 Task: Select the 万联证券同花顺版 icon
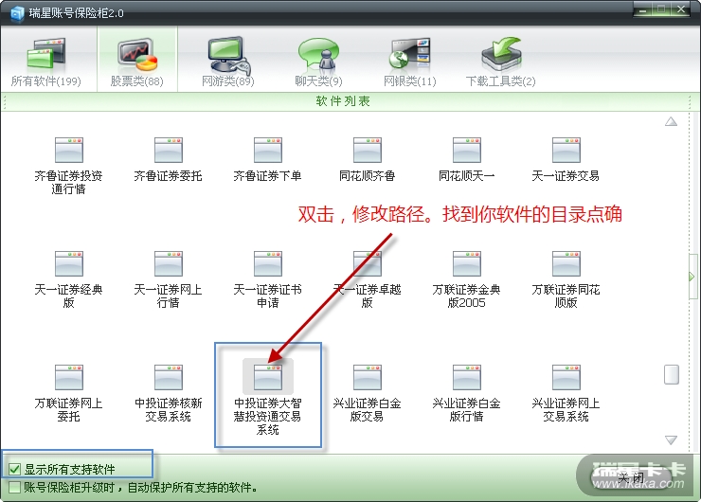tap(566, 263)
